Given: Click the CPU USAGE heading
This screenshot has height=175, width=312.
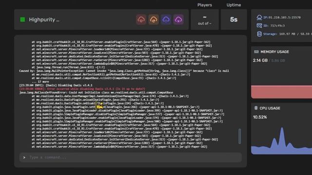Looking at the screenshot, I should (270, 108).
